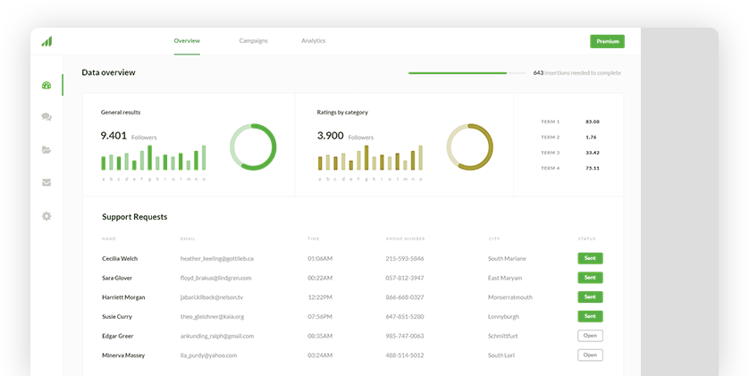Click the Sent status for Harriett Morgan

(590, 297)
